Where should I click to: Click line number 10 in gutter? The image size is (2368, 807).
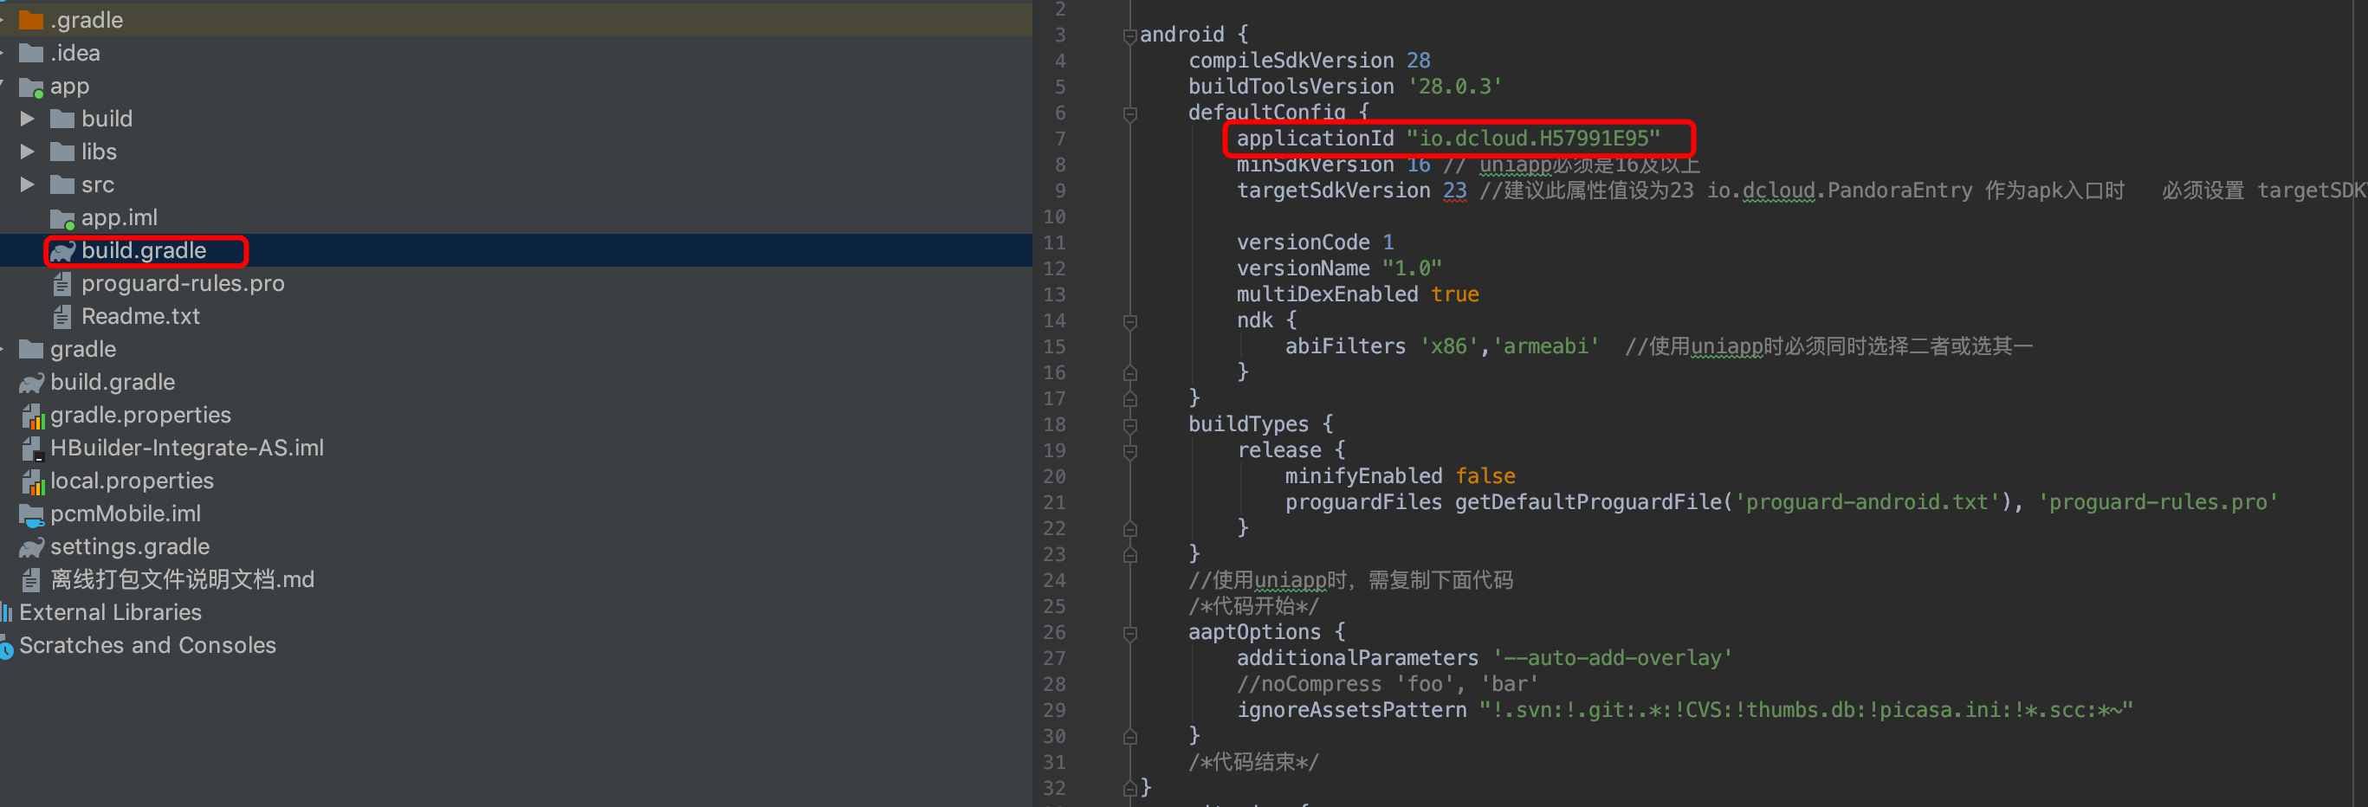[x=1054, y=217]
